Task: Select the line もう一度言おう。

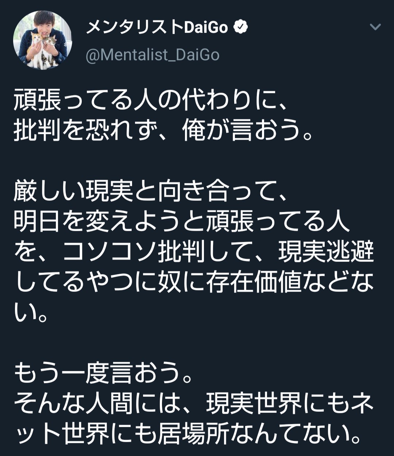Action: click(x=103, y=373)
